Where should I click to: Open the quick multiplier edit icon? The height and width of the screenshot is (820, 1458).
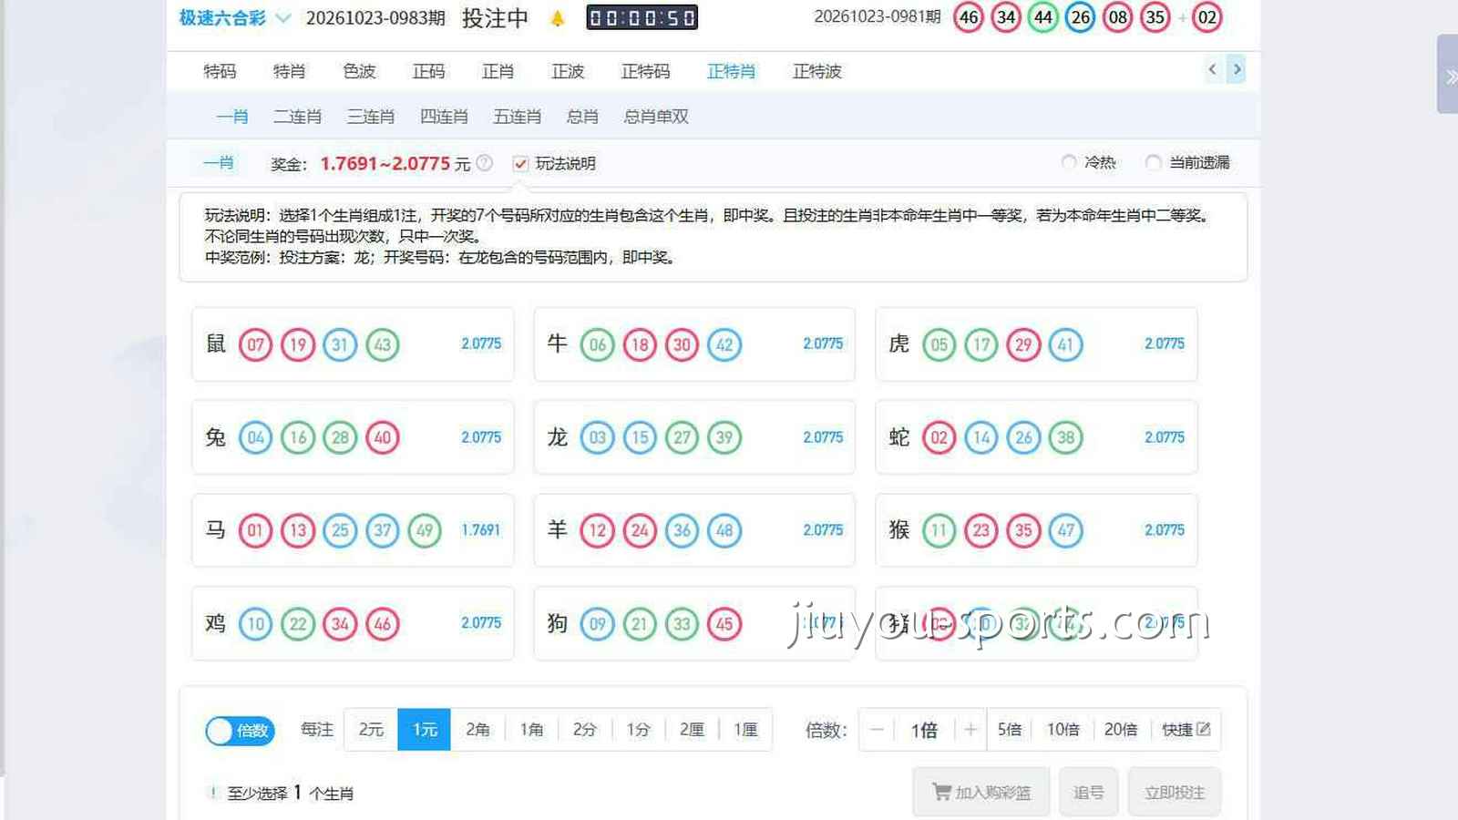(x=1203, y=729)
